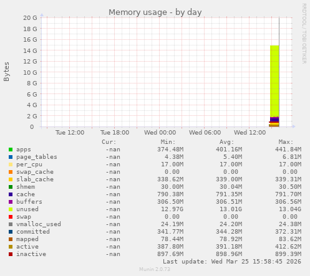This screenshot has width=310, height=276.
Task: Select the 'swap' legend label
Action: (24, 217)
